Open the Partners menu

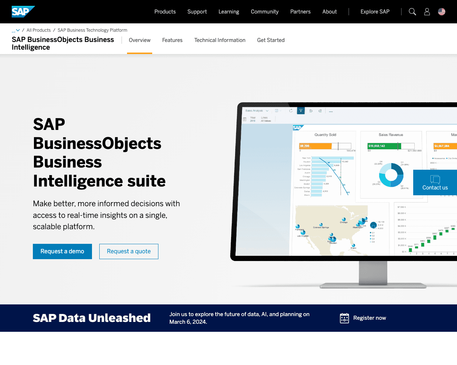tap(300, 12)
